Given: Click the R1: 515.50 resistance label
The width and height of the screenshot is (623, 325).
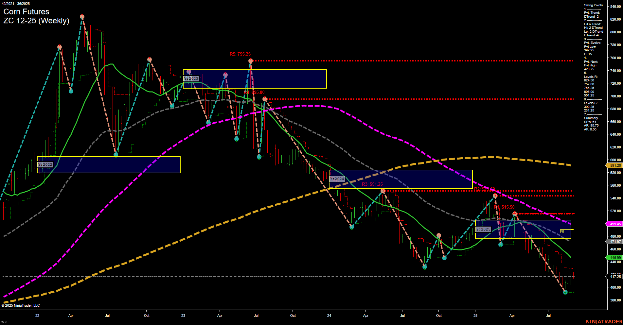Looking at the screenshot, I should 504,207.
